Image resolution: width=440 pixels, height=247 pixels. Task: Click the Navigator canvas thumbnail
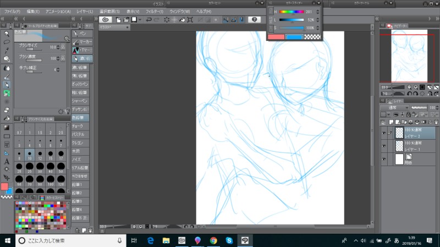click(x=409, y=56)
